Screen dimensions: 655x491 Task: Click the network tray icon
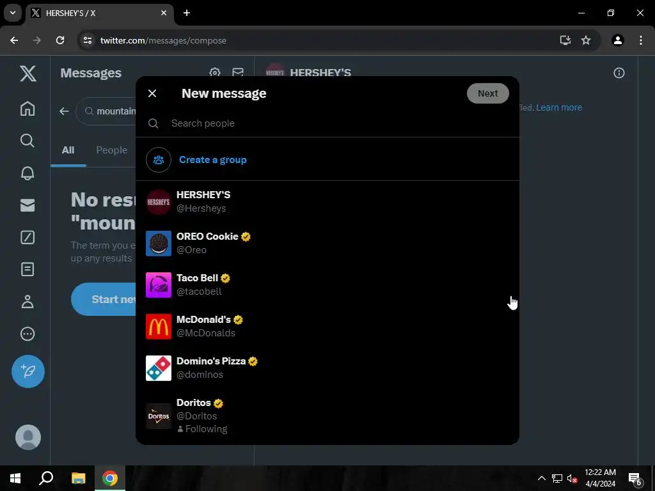coord(556,478)
